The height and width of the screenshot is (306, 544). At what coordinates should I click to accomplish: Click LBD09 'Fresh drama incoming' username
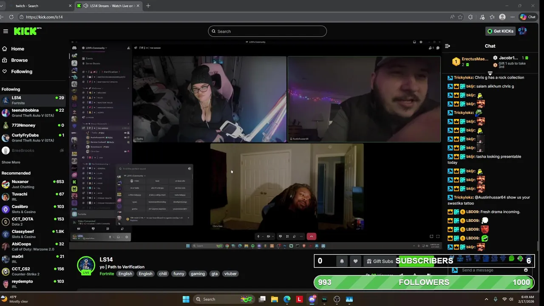(472, 212)
